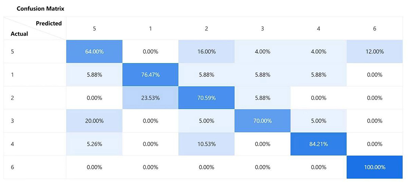
Task: Click the Confusion Matrix title
Action: 40,9
